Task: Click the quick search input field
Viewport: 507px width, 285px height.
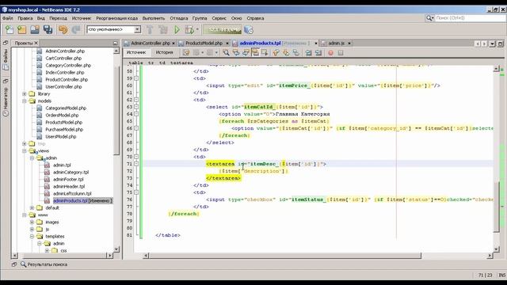Action: tap(470, 18)
